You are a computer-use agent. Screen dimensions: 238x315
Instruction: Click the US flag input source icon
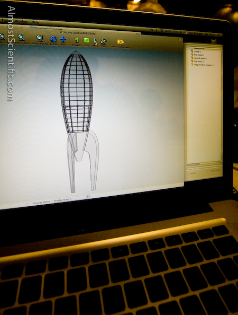186,32
